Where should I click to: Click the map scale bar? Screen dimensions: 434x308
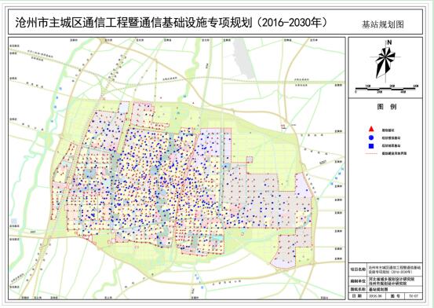click(x=386, y=89)
